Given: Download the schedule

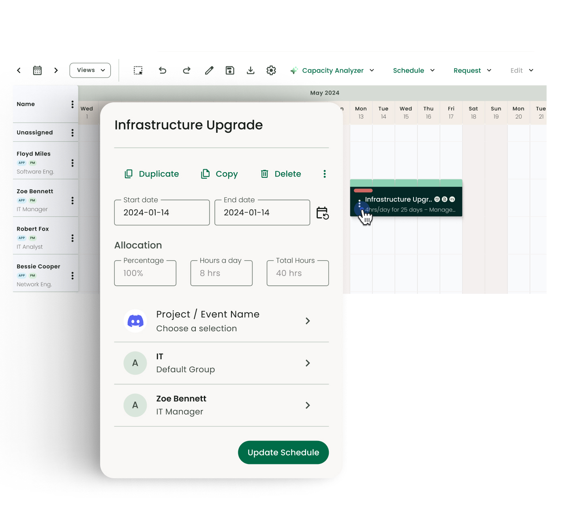Looking at the screenshot, I should 251,70.
